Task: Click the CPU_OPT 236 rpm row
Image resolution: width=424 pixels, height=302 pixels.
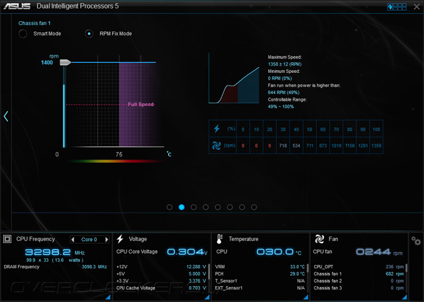Action: [x=358, y=267]
